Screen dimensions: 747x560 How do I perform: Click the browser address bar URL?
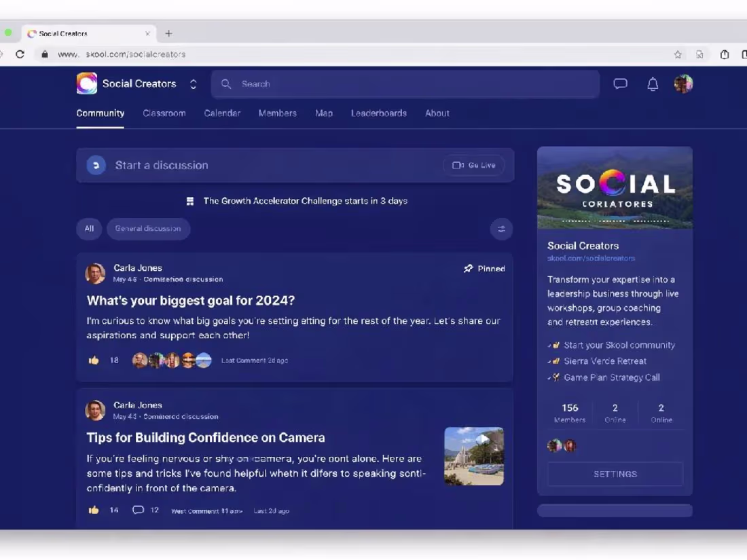(122, 54)
